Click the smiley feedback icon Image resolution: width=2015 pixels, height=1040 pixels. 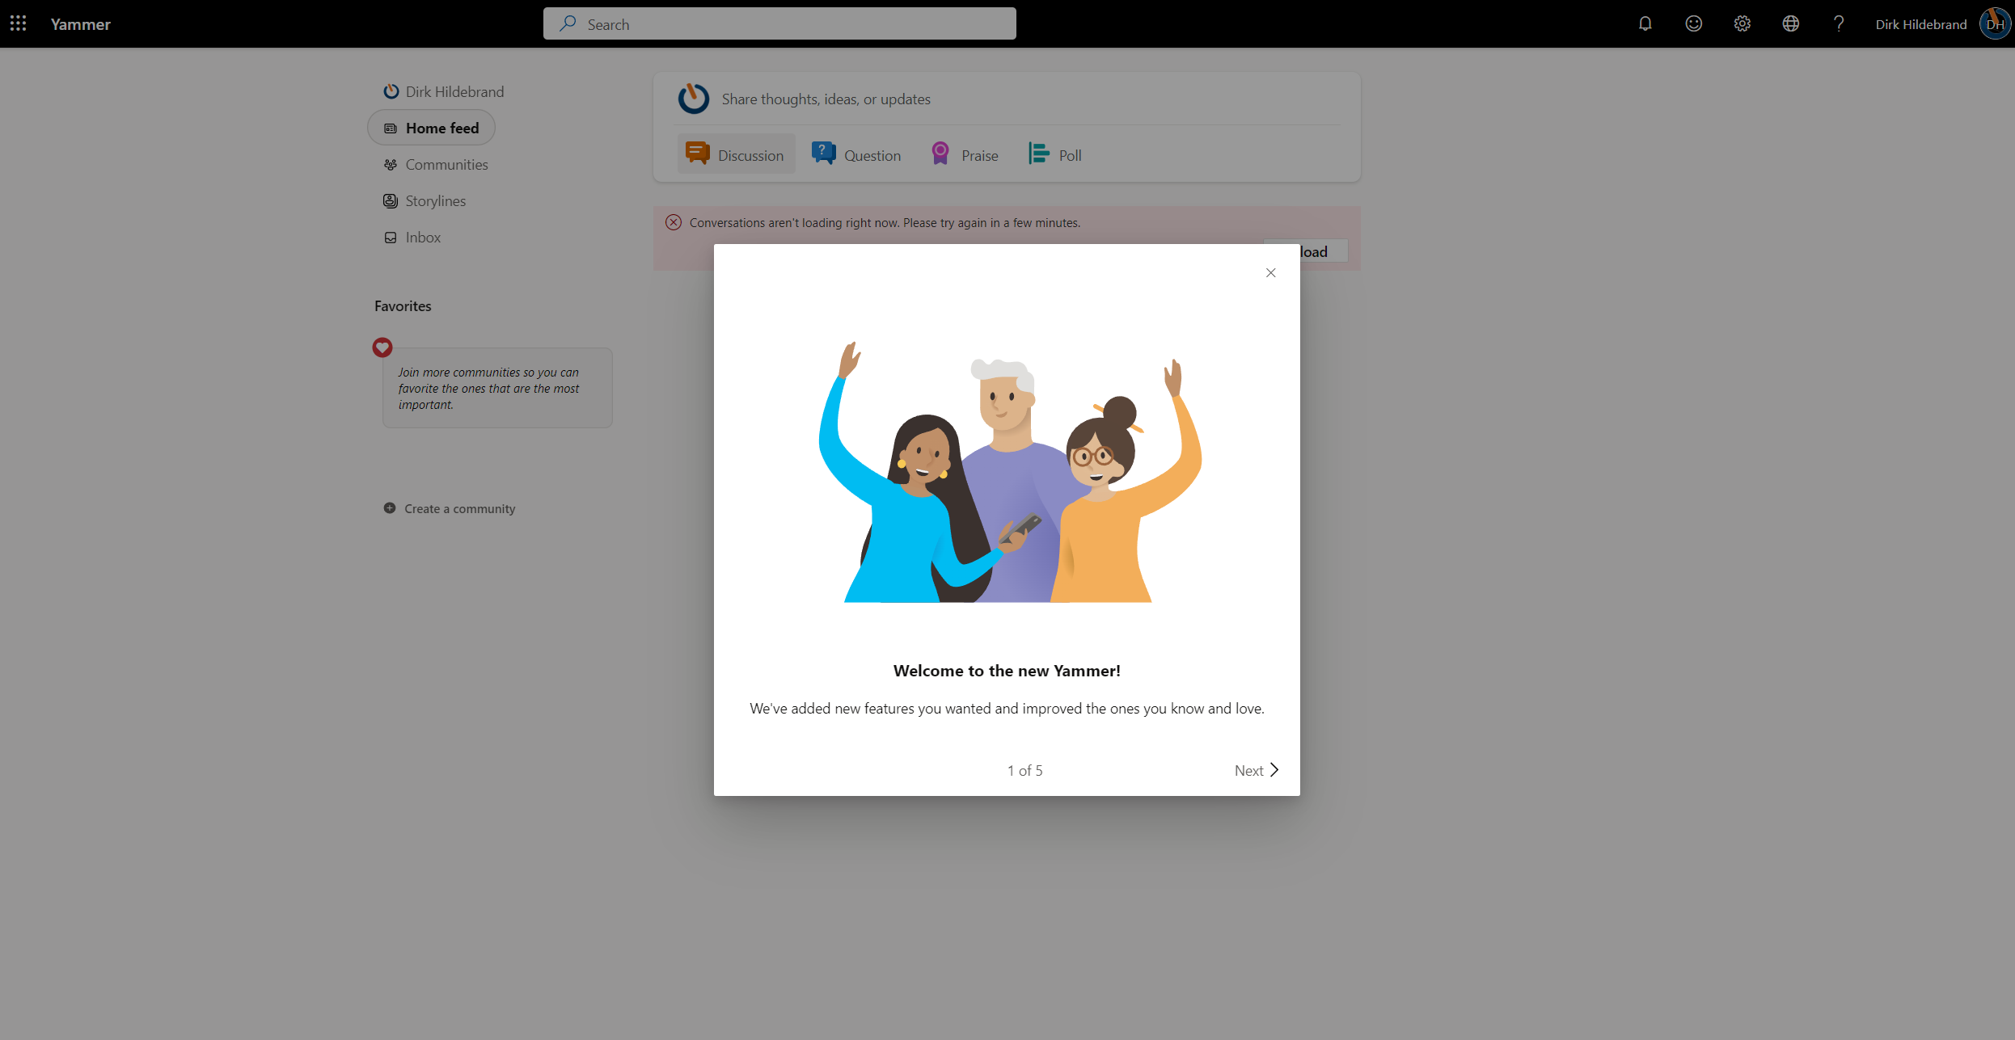1693,23
